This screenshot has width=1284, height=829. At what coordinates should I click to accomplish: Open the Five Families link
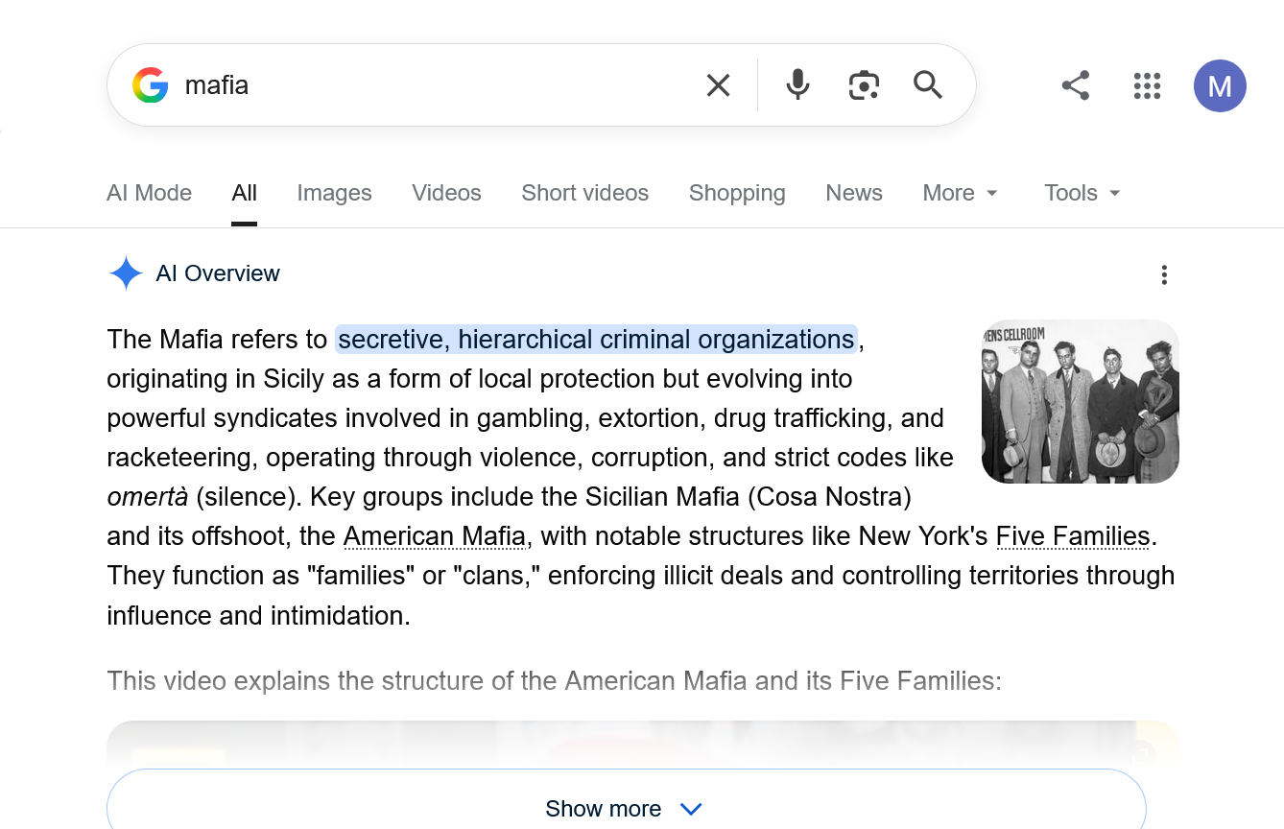click(1072, 535)
